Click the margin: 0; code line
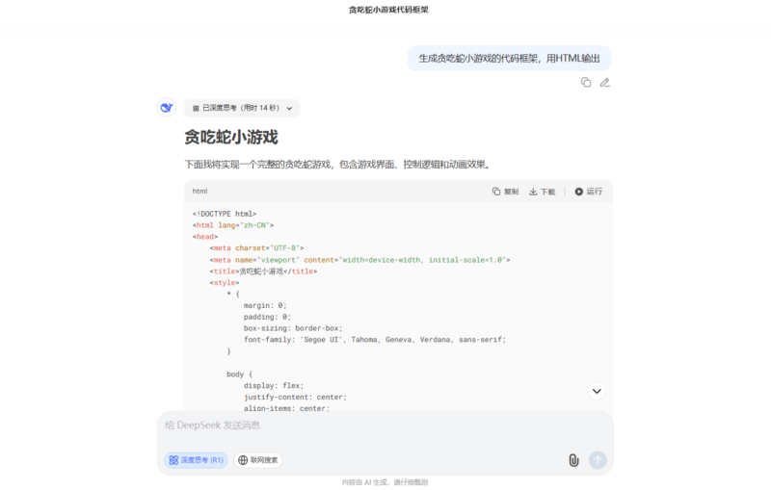The image size is (771, 490). 265,305
